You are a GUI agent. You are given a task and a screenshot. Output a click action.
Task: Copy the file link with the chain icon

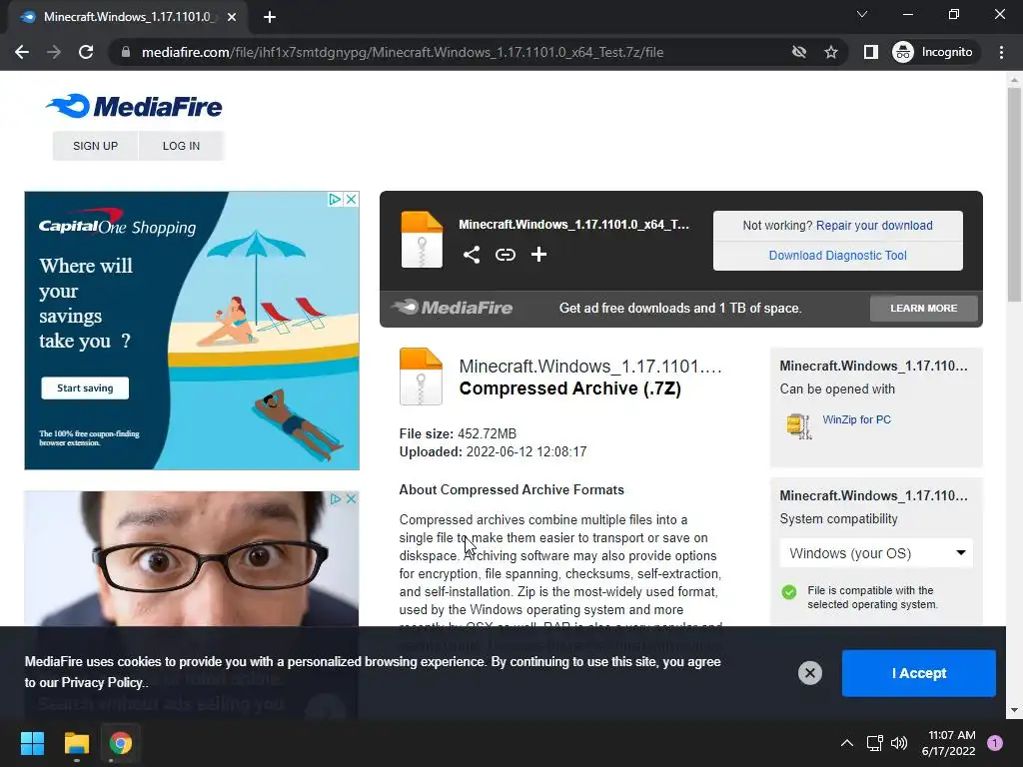[x=505, y=255]
